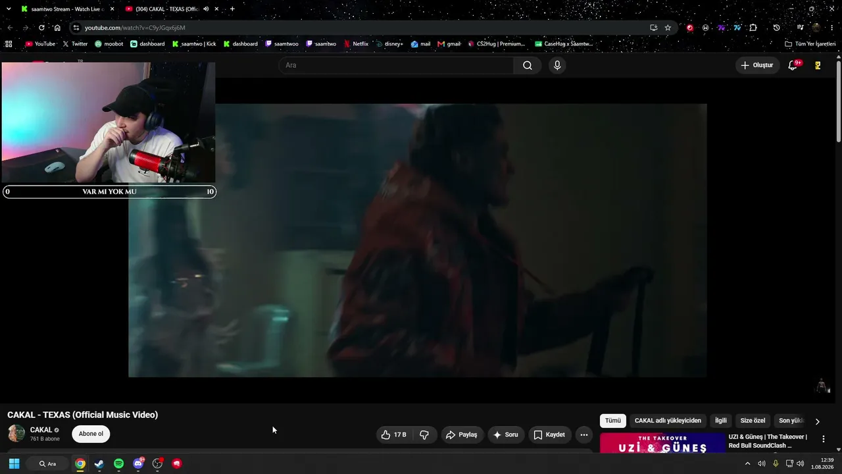This screenshot has height=474, width=842.
Task: Open Steam from the taskbar
Action: (x=99, y=463)
